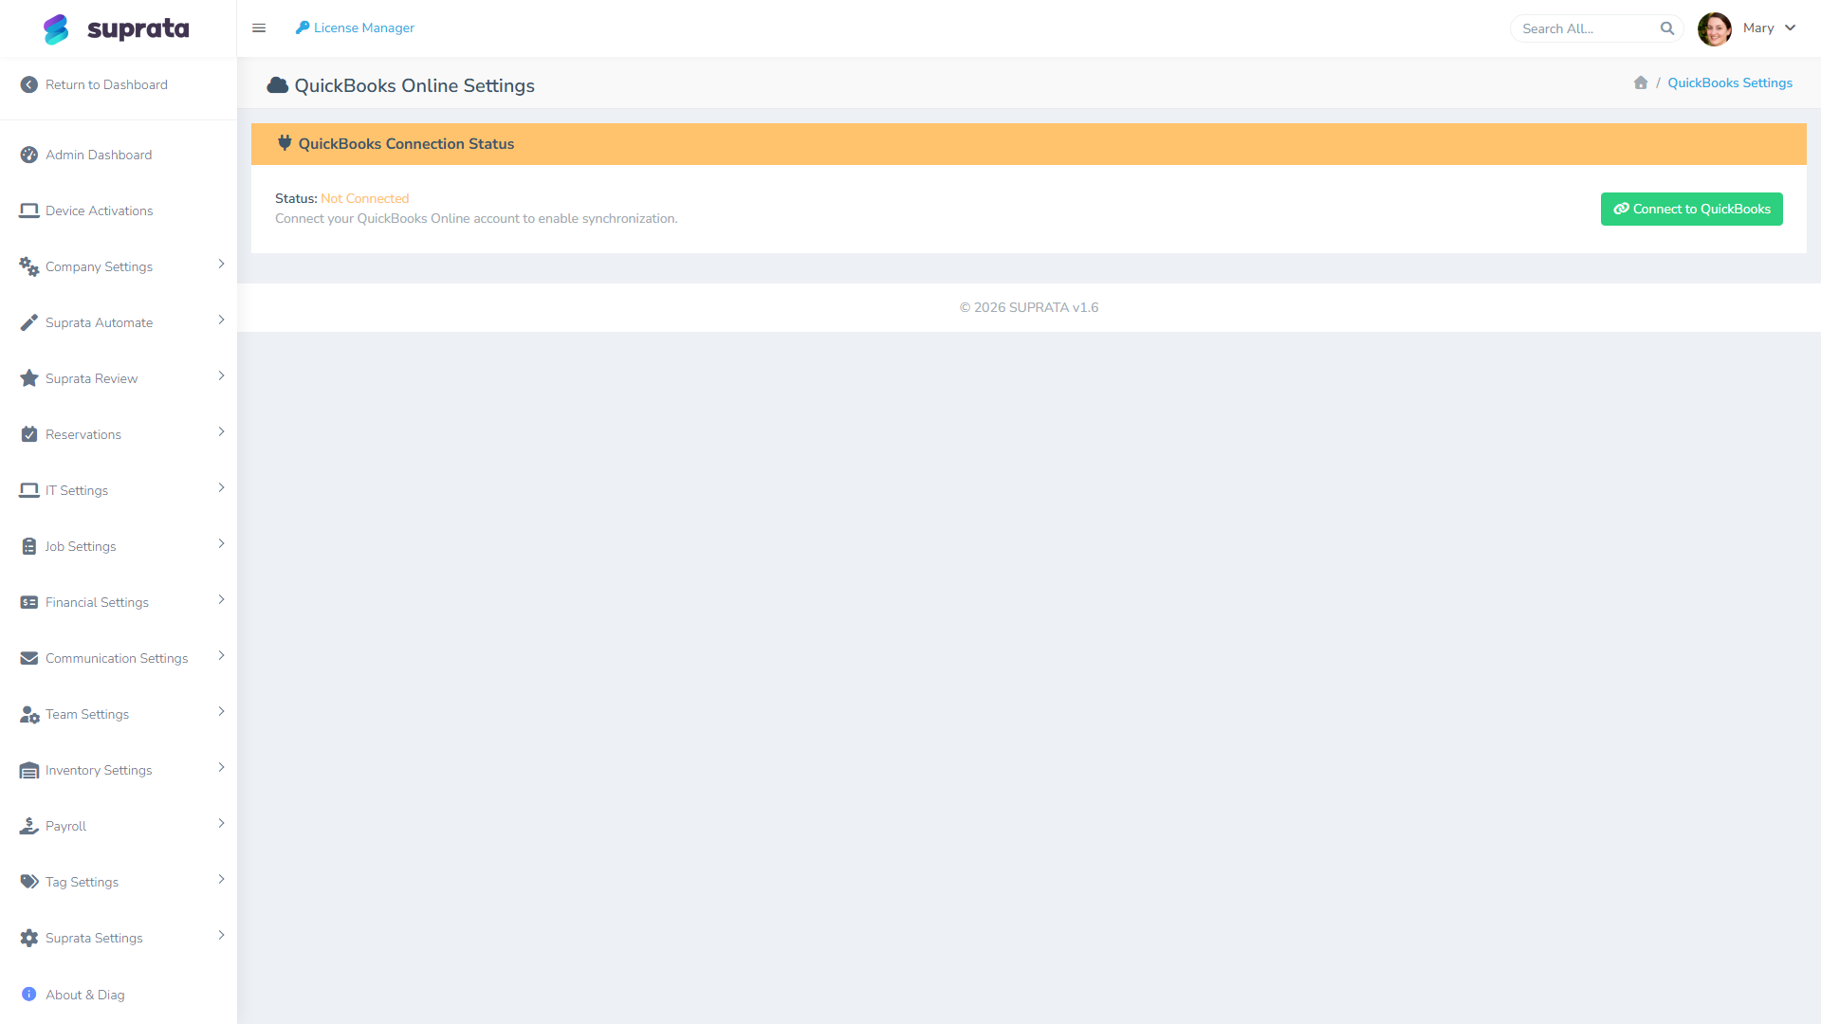
Task: Click the Admin Dashboard gauge icon
Action: pos(29,155)
